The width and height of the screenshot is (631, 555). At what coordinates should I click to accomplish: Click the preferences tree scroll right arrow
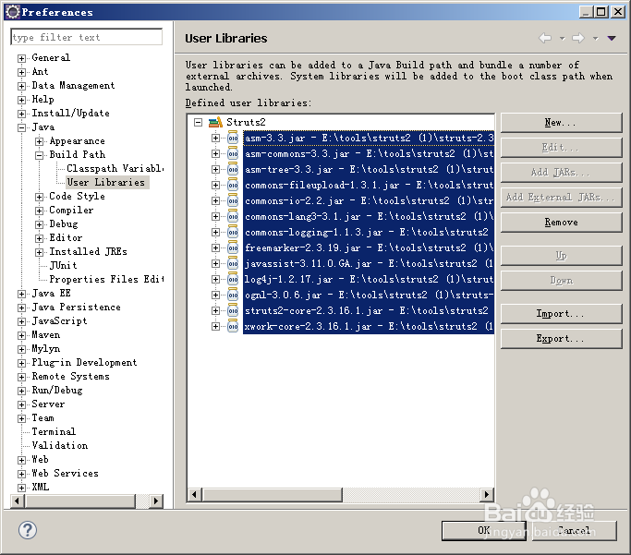[156, 501]
